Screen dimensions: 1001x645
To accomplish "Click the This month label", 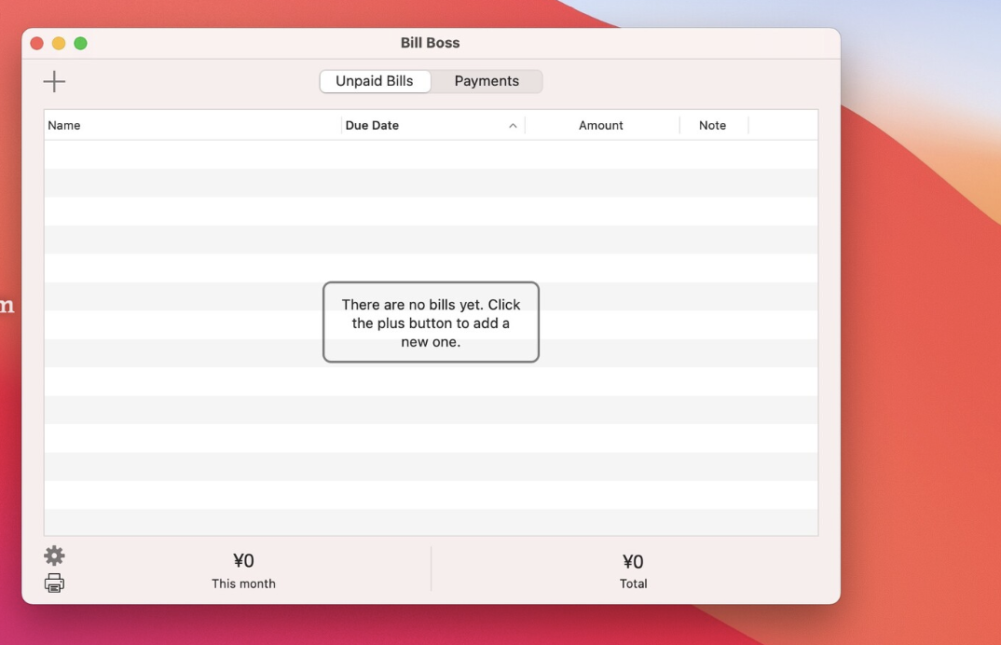I will pyautogui.click(x=243, y=583).
